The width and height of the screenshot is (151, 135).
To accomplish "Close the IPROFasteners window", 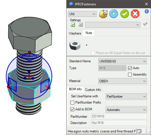I will coord(146,4).
